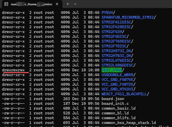Click the STM32F429DISC directory name
Image resolution: width=172 pixels, height=127 pixels.
pyautogui.click(x=116, y=27)
